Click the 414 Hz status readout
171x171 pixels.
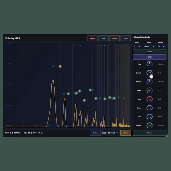point(16,133)
